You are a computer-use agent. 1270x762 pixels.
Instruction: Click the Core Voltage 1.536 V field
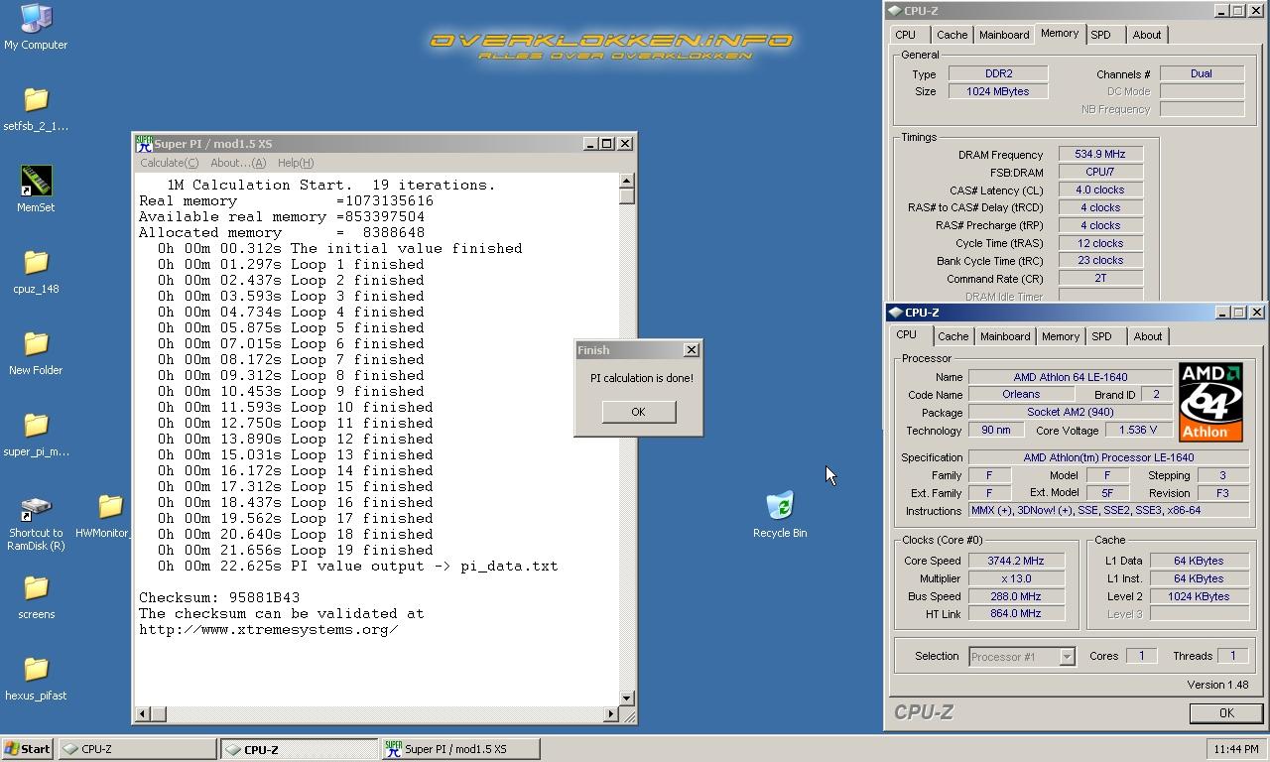click(1137, 431)
